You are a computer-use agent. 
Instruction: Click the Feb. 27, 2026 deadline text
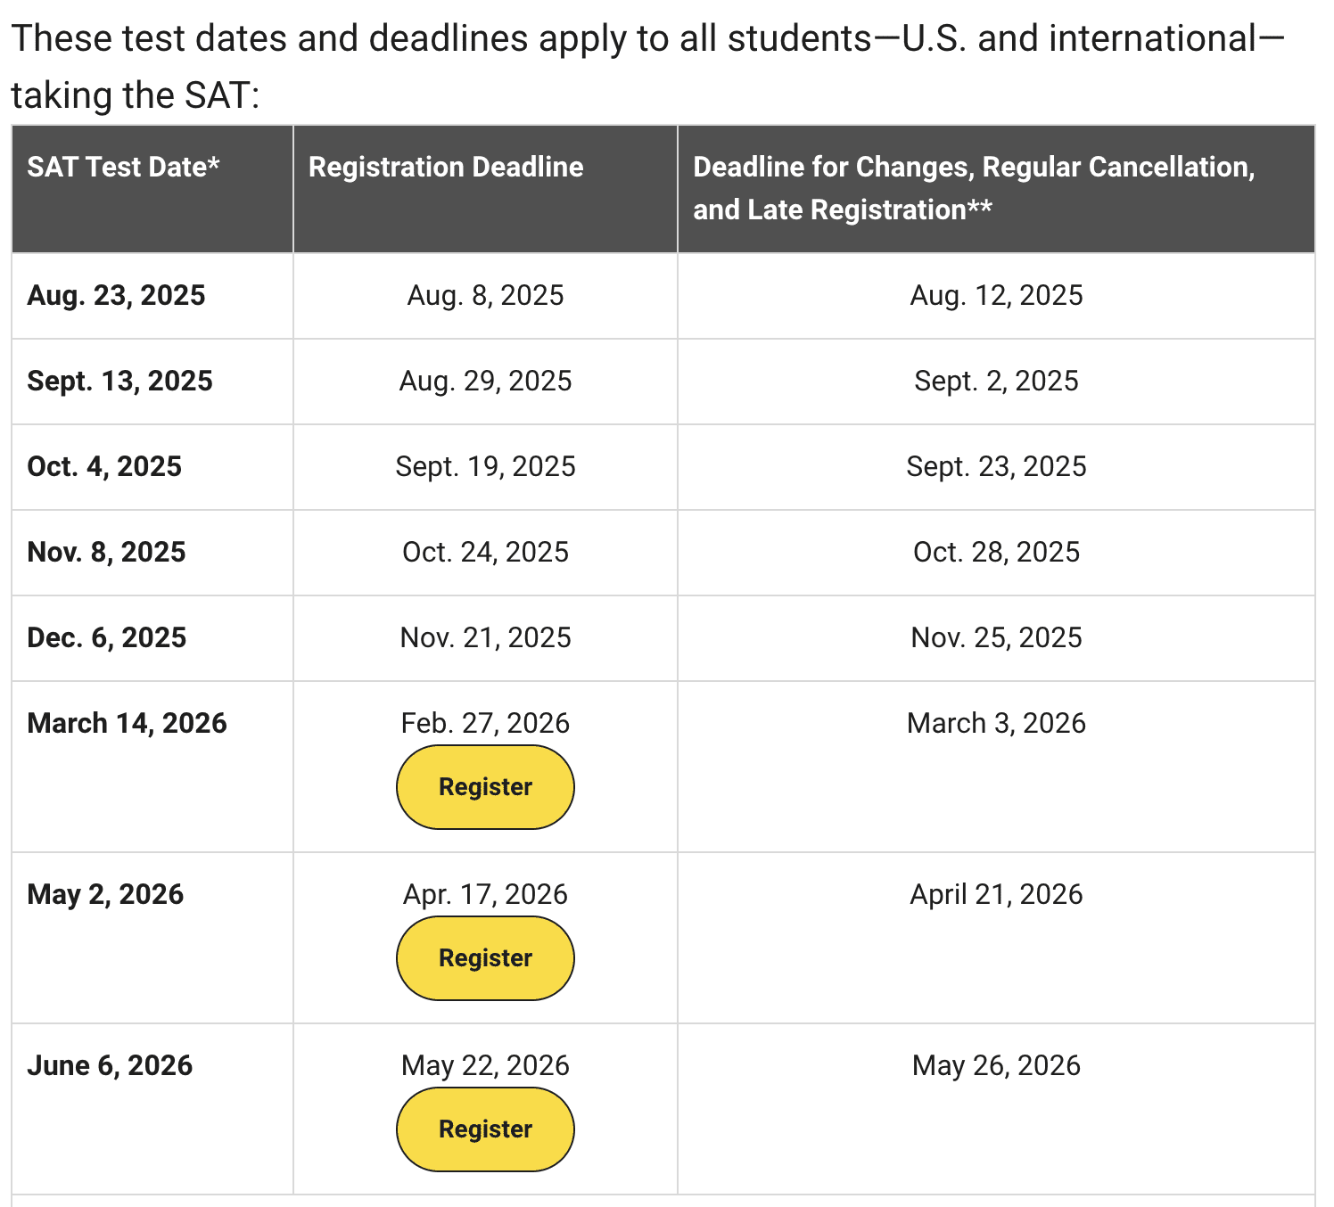pyautogui.click(x=485, y=723)
